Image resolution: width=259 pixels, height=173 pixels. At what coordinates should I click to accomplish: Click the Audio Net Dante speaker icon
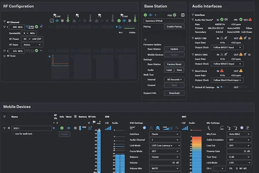pyautogui.click(x=226, y=19)
